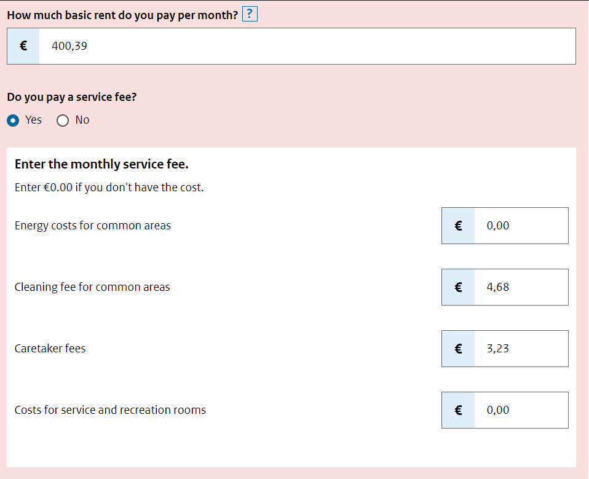Click the 'Caretaker fees' label

[x=50, y=348]
